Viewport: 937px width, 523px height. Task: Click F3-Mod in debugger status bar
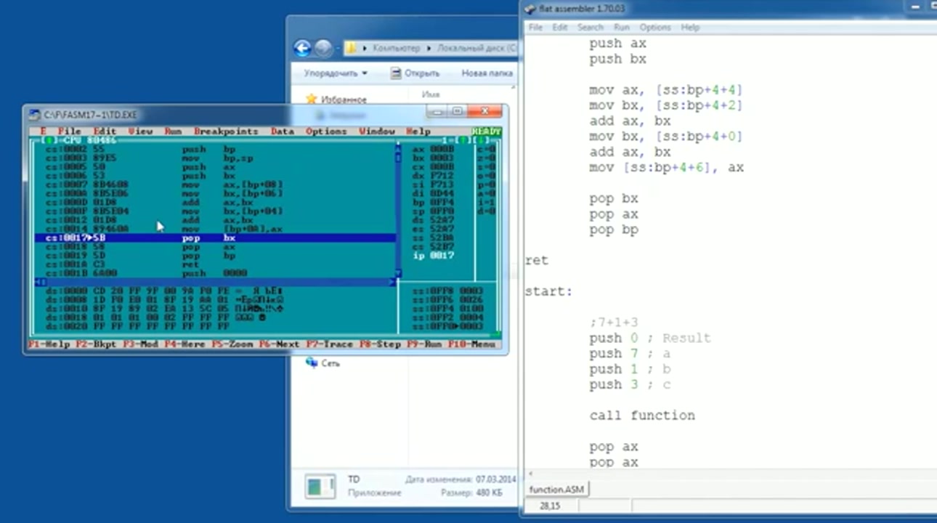[139, 344]
